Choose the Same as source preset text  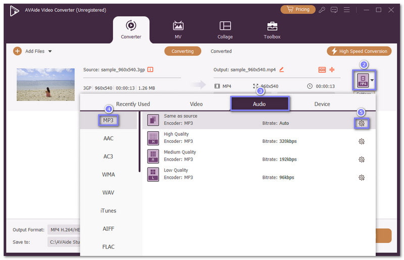click(x=180, y=116)
